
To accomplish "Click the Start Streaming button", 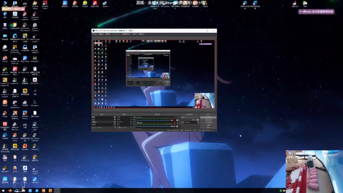I will 208,117.
